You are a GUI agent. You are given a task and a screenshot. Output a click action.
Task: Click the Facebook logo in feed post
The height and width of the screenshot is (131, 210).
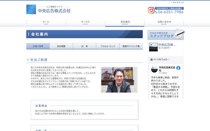pyautogui.click(x=178, y=68)
